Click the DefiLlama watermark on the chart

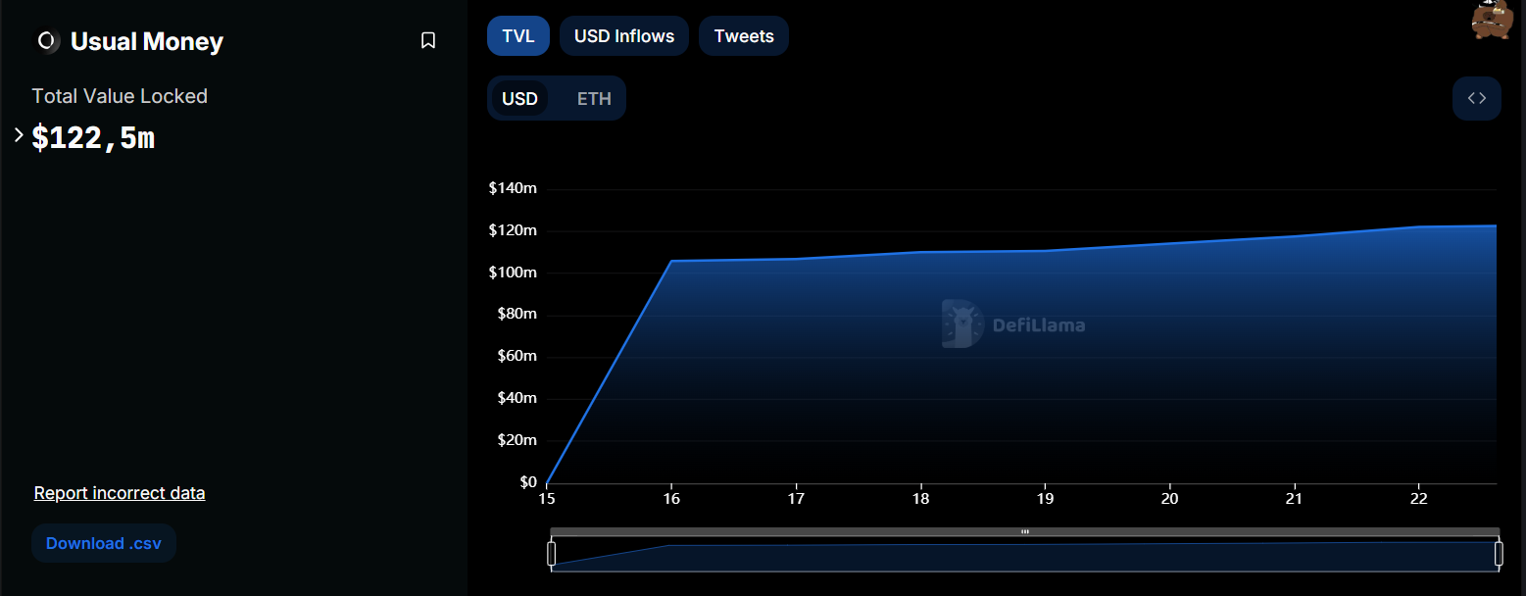pyautogui.click(x=1014, y=323)
